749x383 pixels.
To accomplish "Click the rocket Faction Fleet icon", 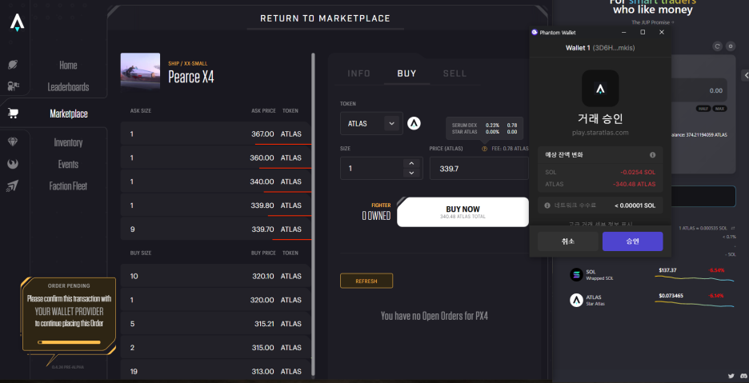I will pyautogui.click(x=13, y=186).
